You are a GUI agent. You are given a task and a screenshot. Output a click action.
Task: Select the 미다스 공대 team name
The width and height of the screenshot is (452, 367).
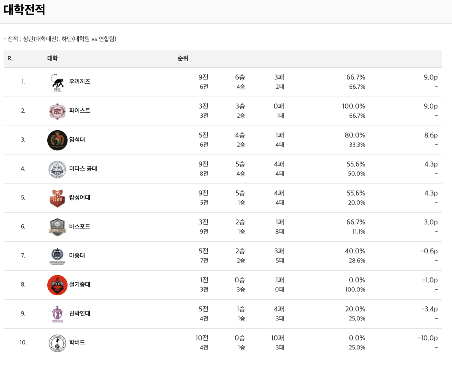coord(83,168)
